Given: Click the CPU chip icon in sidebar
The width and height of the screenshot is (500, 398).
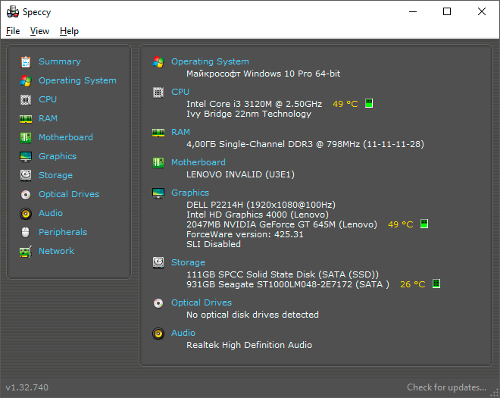Looking at the screenshot, I should pos(26,100).
